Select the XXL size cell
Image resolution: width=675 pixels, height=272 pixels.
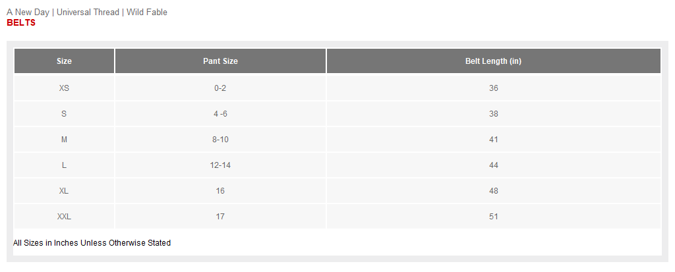tap(64, 217)
